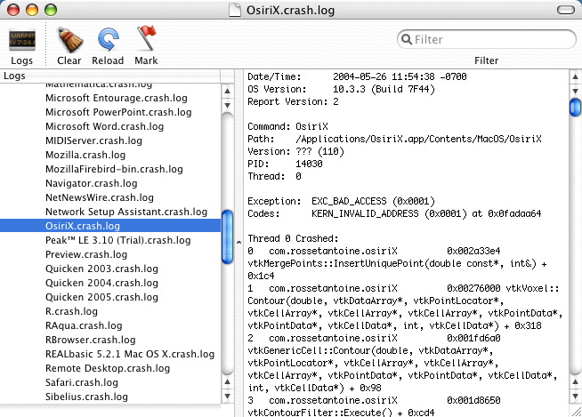The width and height of the screenshot is (582, 417).
Task: Select Sibelius.crash.log
Action: 86,397
